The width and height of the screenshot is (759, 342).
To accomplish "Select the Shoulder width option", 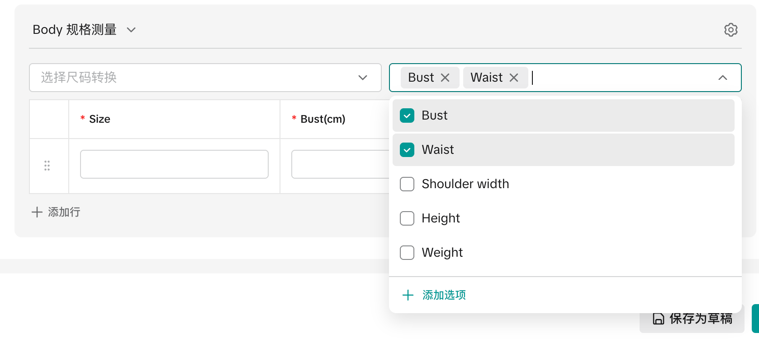I will (465, 184).
